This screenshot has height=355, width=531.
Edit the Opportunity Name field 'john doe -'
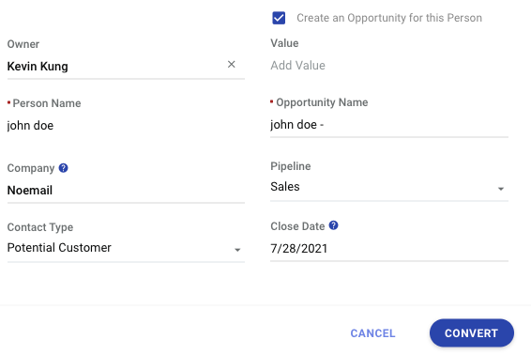pyautogui.click(x=389, y=125)
